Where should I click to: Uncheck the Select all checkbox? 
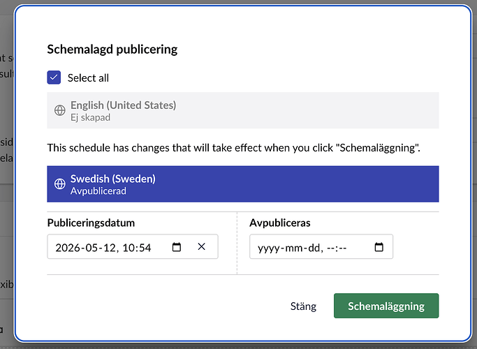pos(54,77)
